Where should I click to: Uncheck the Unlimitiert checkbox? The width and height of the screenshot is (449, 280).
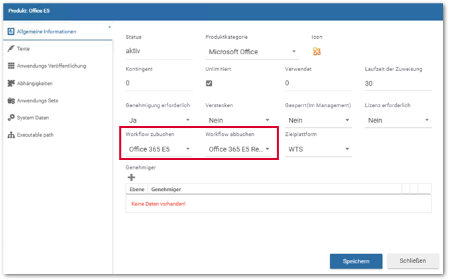tap(209, 83)
